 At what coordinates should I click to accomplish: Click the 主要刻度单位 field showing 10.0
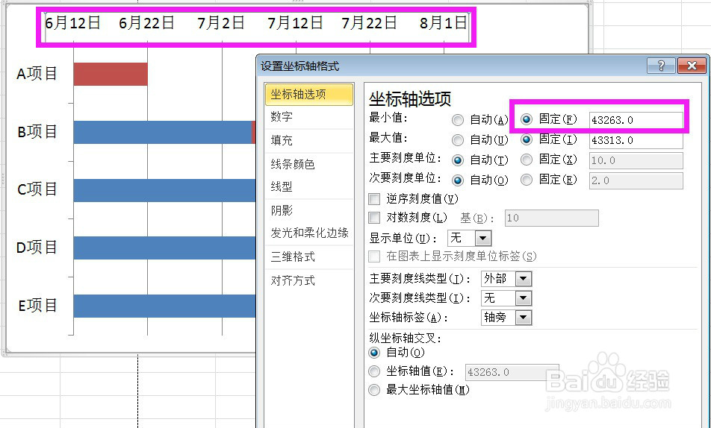coord(636,160)
